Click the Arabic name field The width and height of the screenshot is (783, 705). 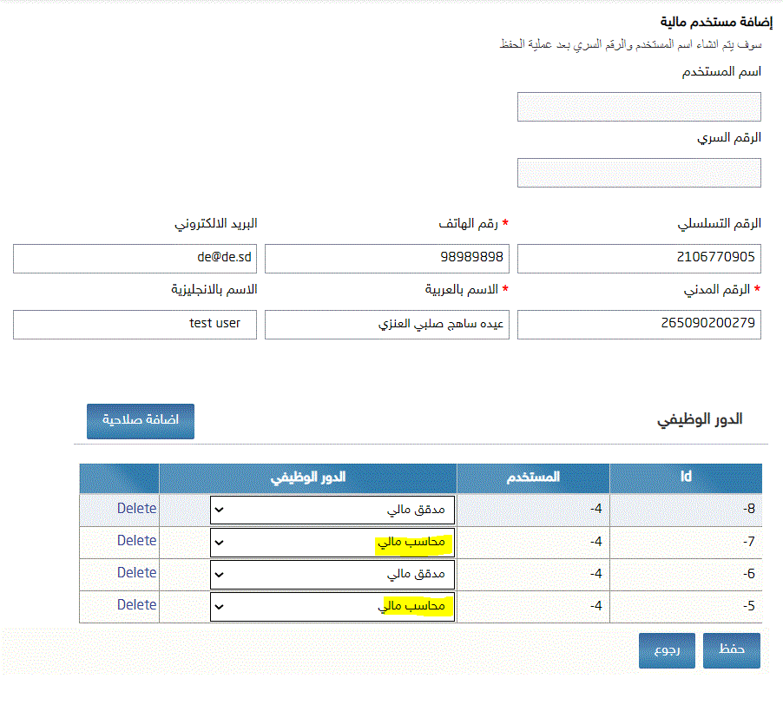[x=387, y=325]
